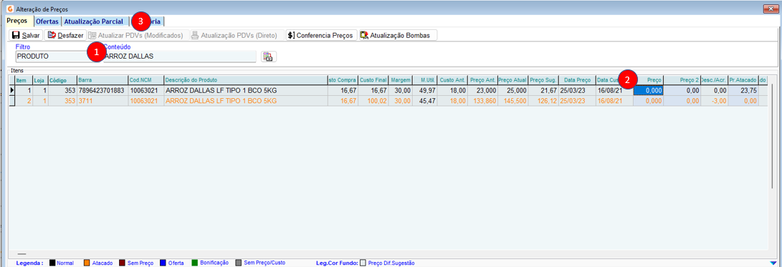Click the Cod.NCM column header
Viewport: 782px width, 267px height.
coord(146,80)
